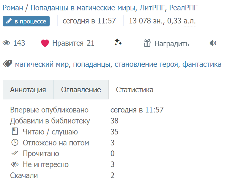Click the crossed-eye Не интересно icon

(x=15, y=164)
